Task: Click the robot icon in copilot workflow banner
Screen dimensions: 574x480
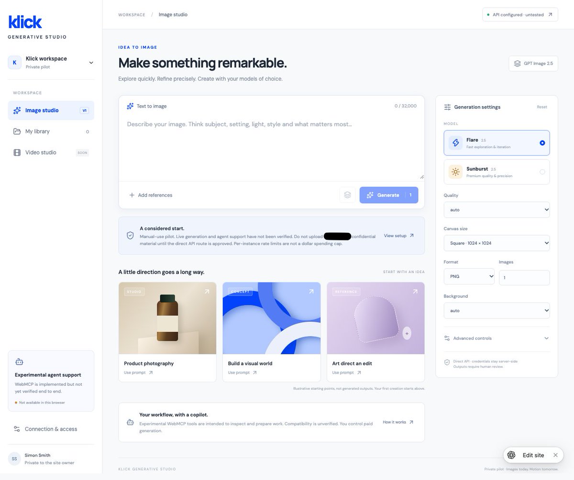Action: pyautogui.click(x=130, y=423)
